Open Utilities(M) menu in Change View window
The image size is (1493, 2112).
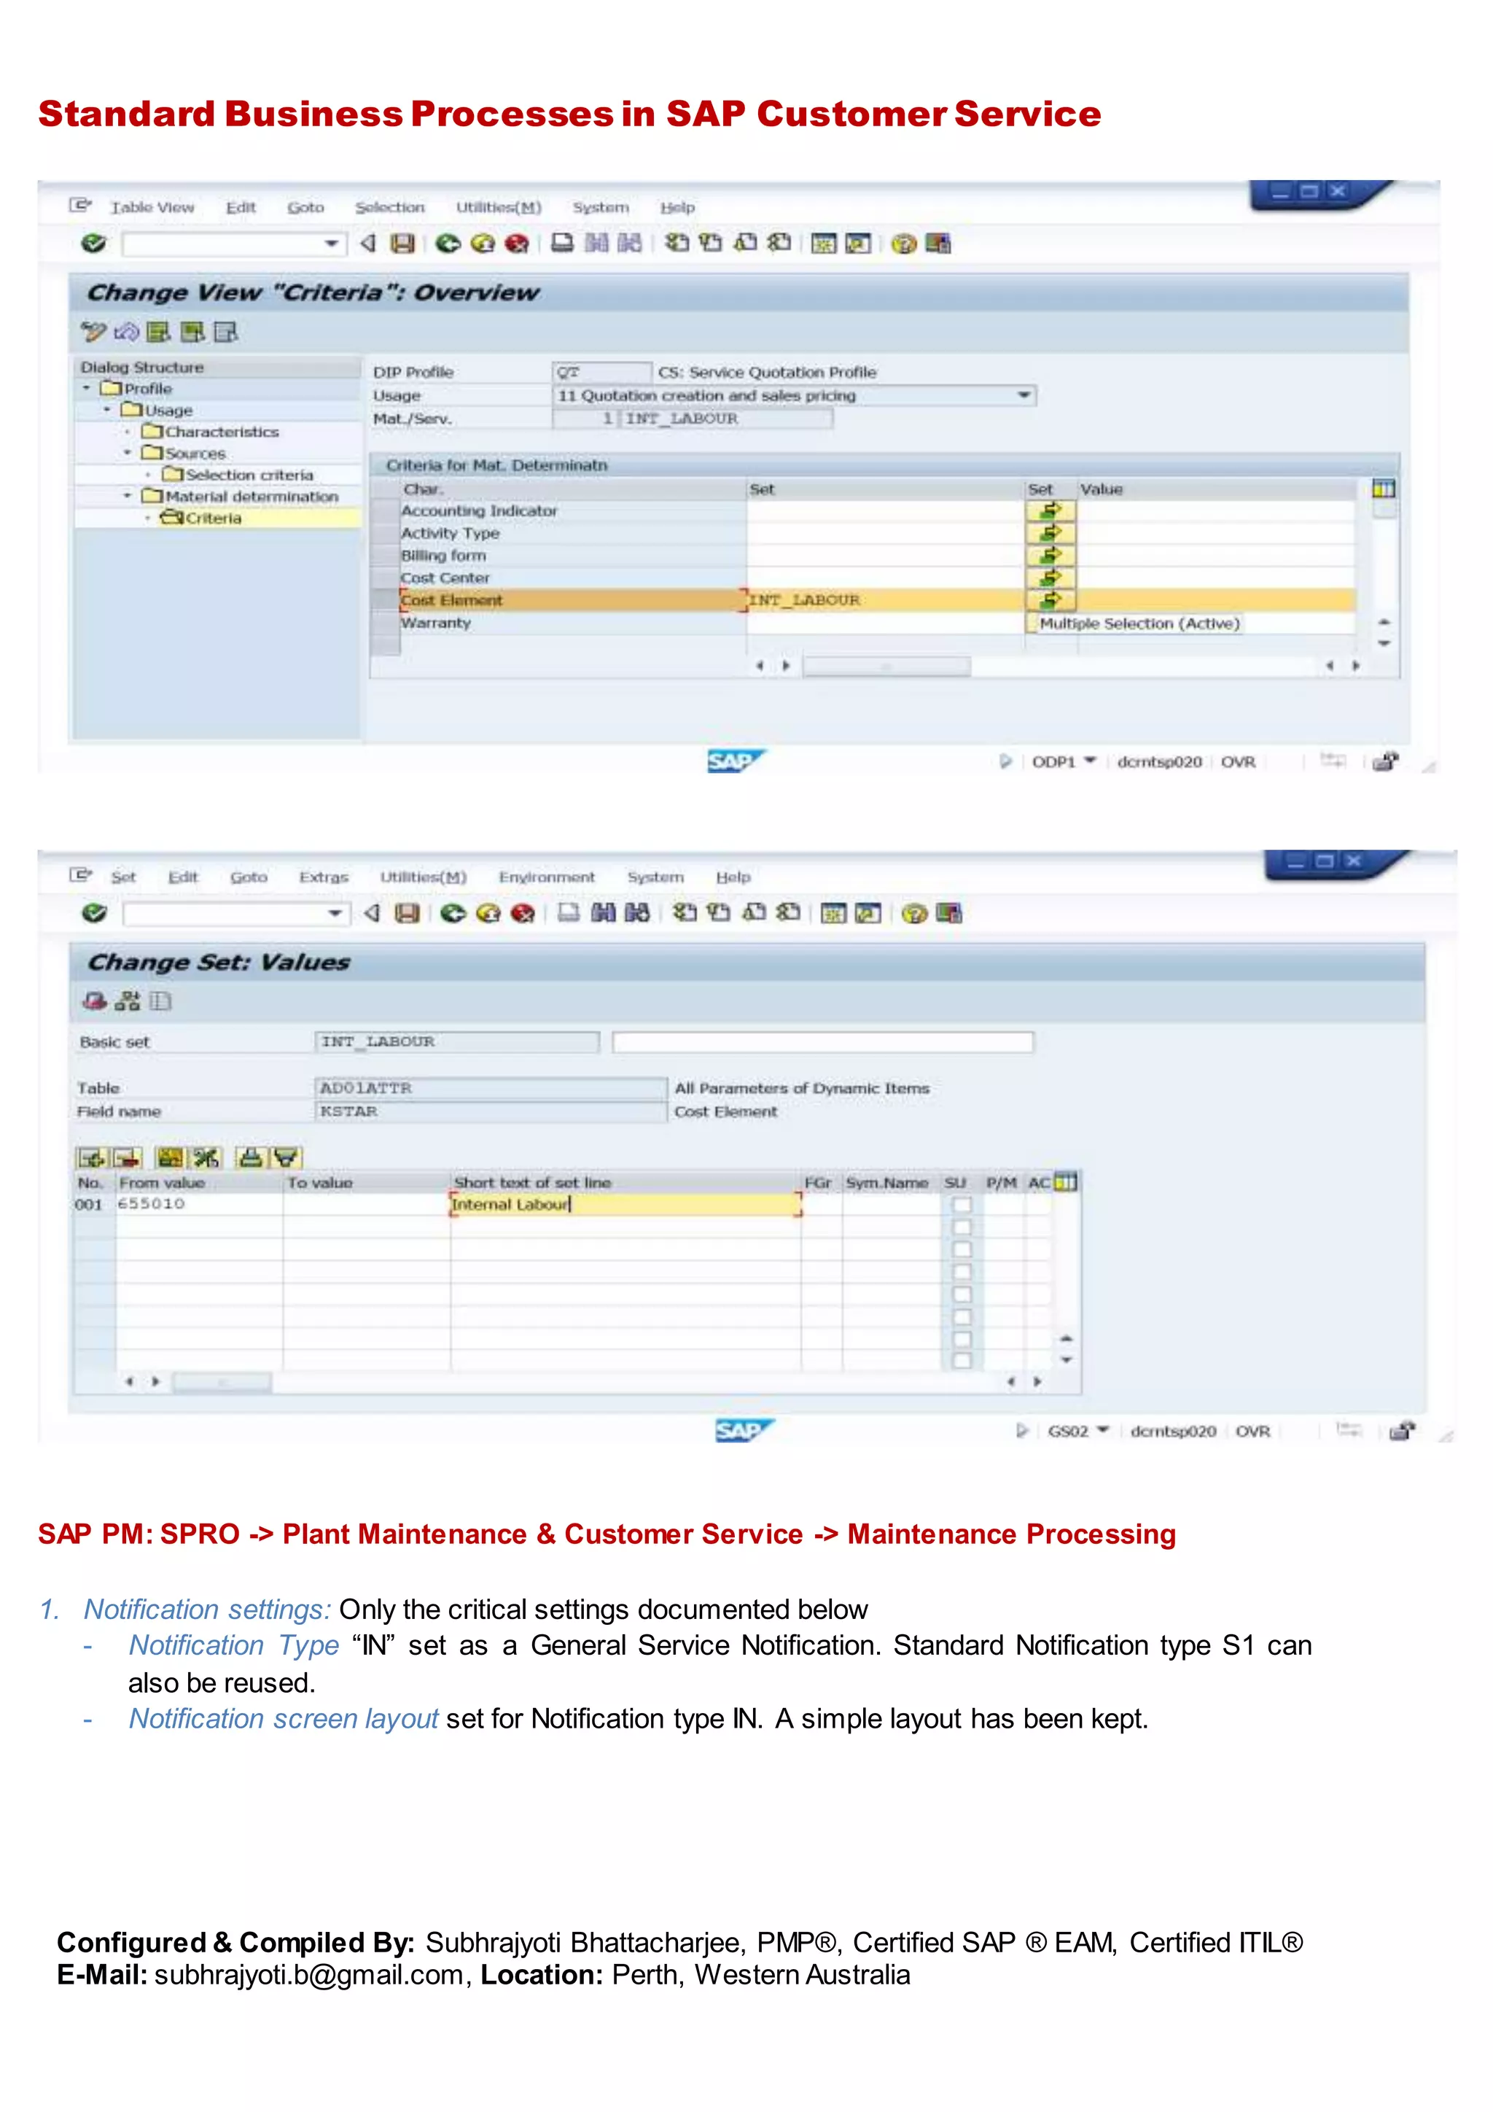499,208
